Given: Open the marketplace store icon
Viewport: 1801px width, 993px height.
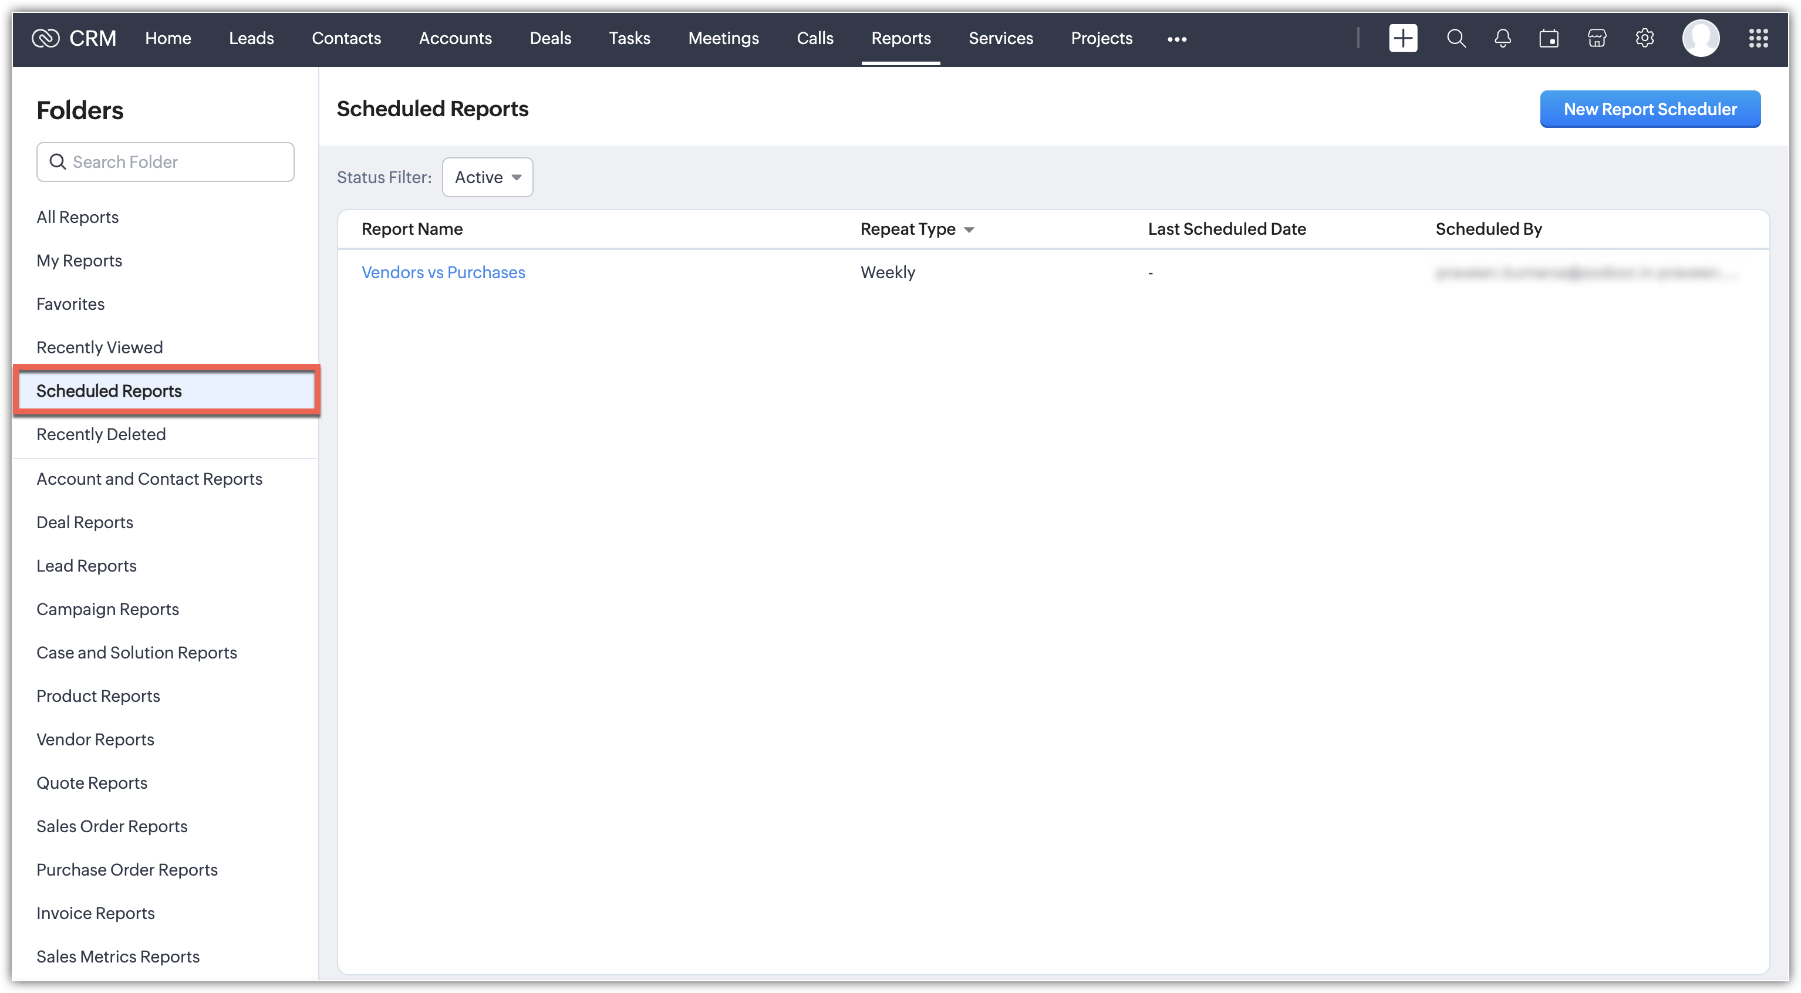Looking at the screenshot, I should point(1597,38).
